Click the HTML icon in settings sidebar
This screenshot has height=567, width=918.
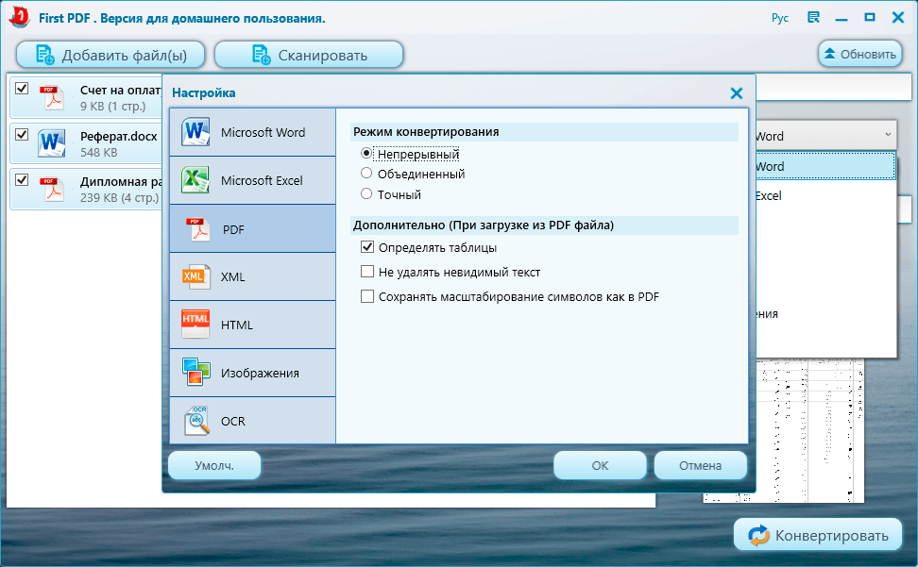point(195,325)
